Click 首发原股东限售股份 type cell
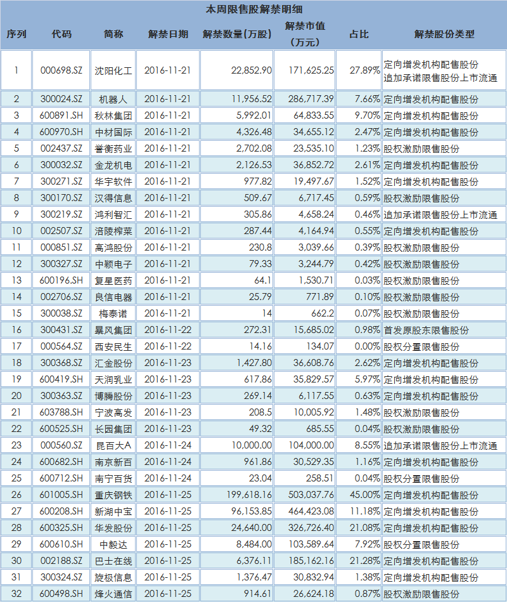507x602 pixels. coord(426,330)
